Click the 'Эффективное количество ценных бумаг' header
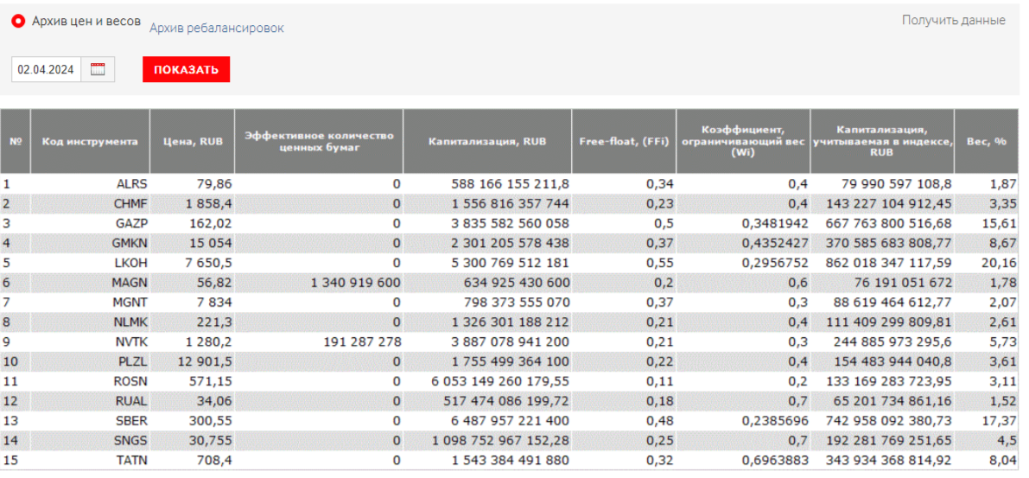This screenshot has height=478, width=1029. point(319,141)
